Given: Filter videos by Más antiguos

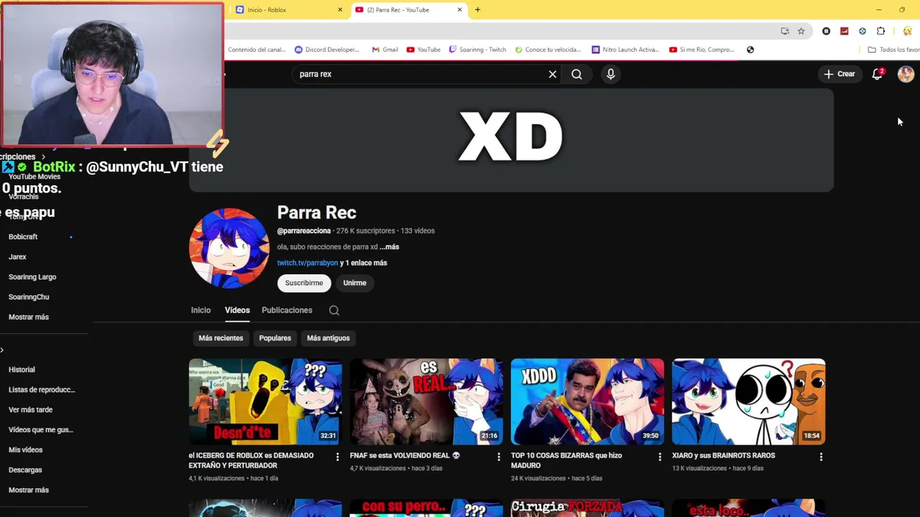Looking at the screenshot, I should (x=328, y=338).
